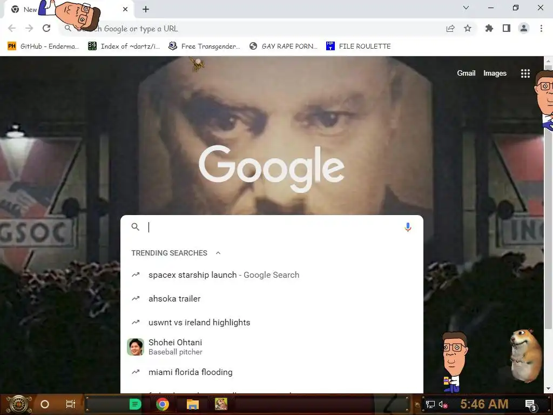
Task: Open the Extensions puzzle icon
Action: tap(489, 28)
